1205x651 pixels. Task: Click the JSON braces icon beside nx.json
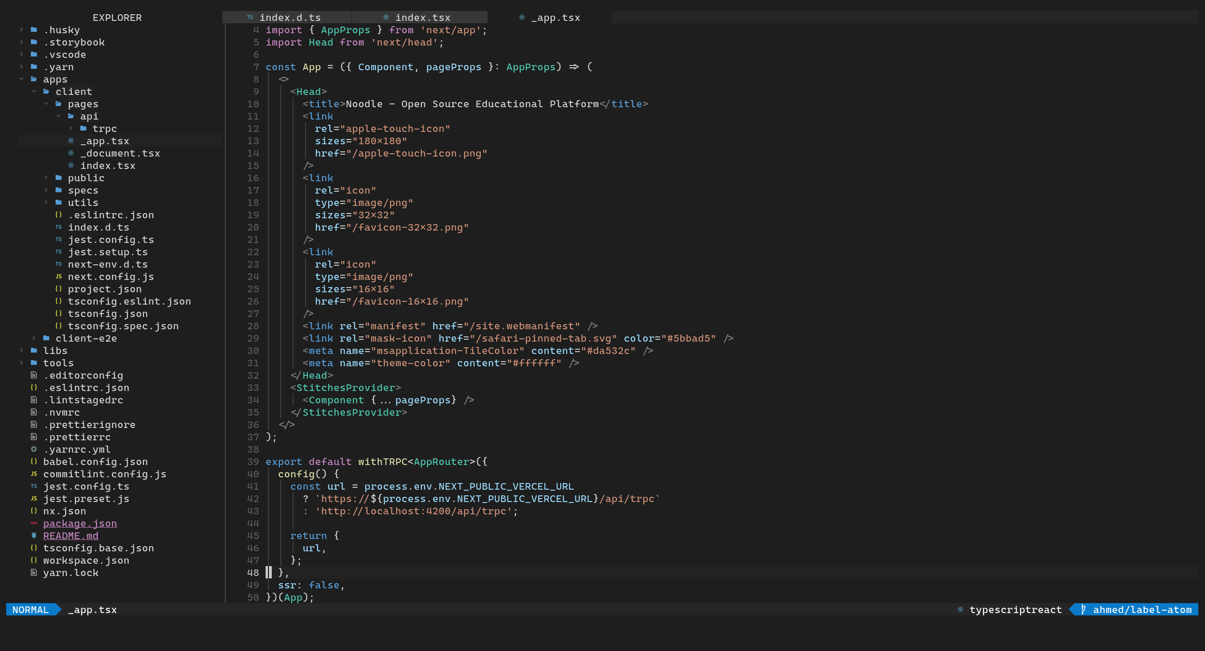coord(34,511)
